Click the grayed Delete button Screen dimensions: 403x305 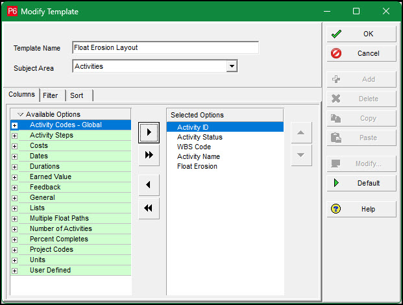(361, 99)
